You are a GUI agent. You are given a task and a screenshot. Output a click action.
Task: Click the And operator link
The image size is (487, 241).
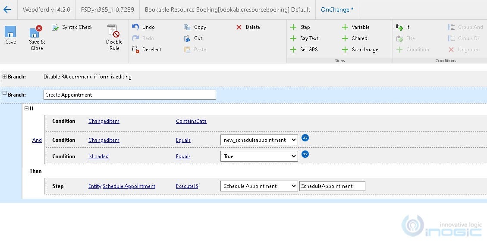37,140
